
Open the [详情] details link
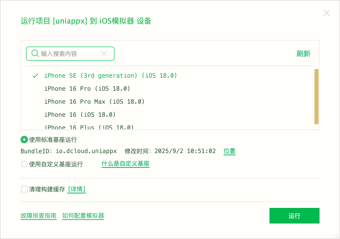pos(77,189)
